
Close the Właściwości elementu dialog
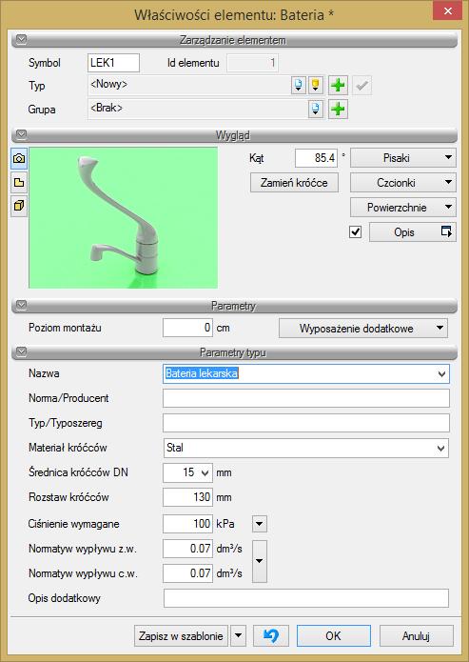(x=448, y=11)
